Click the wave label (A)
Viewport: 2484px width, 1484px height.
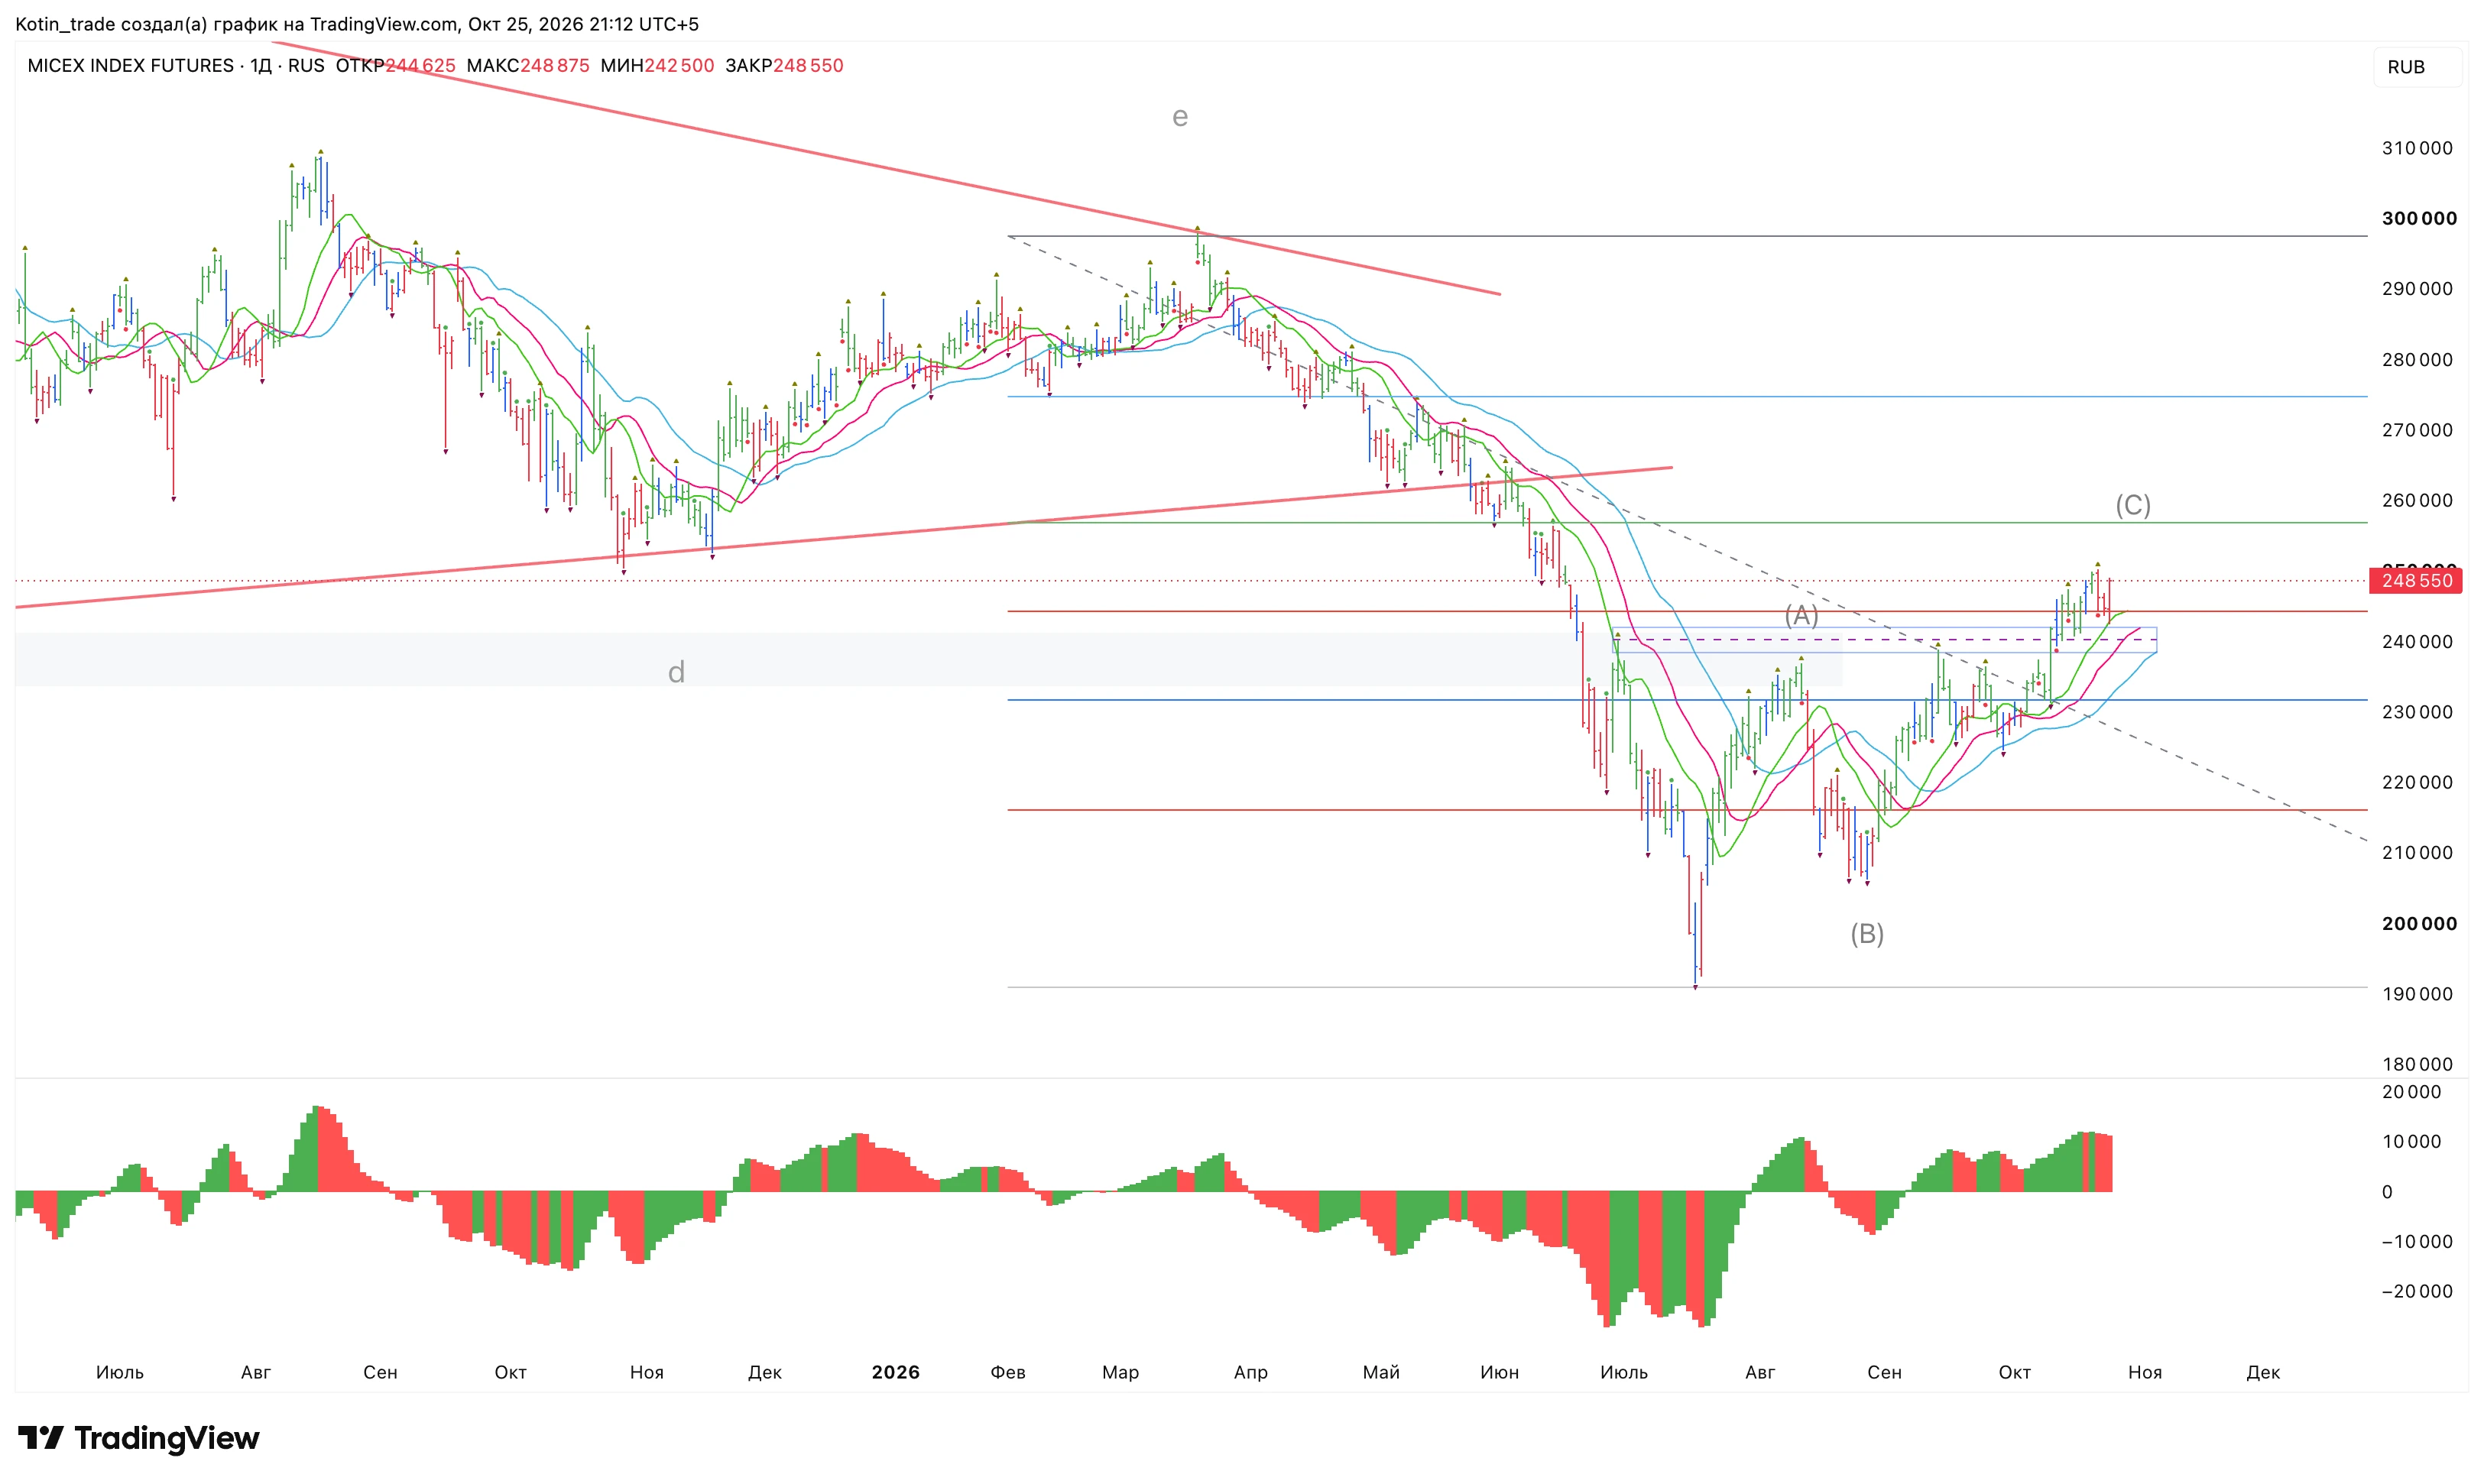pyautogui.click(x=1801, y=615)
